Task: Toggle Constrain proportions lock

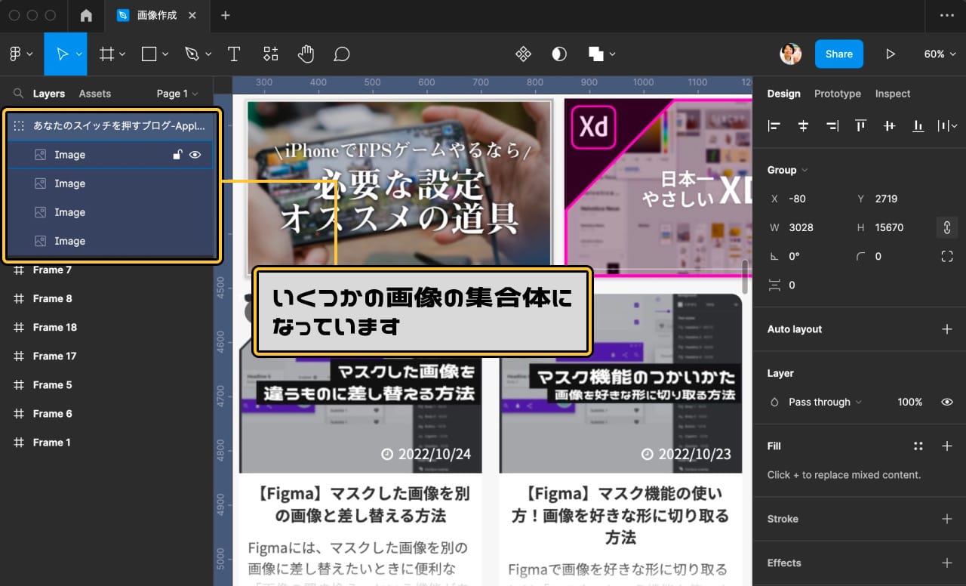Action: [947, 227]
